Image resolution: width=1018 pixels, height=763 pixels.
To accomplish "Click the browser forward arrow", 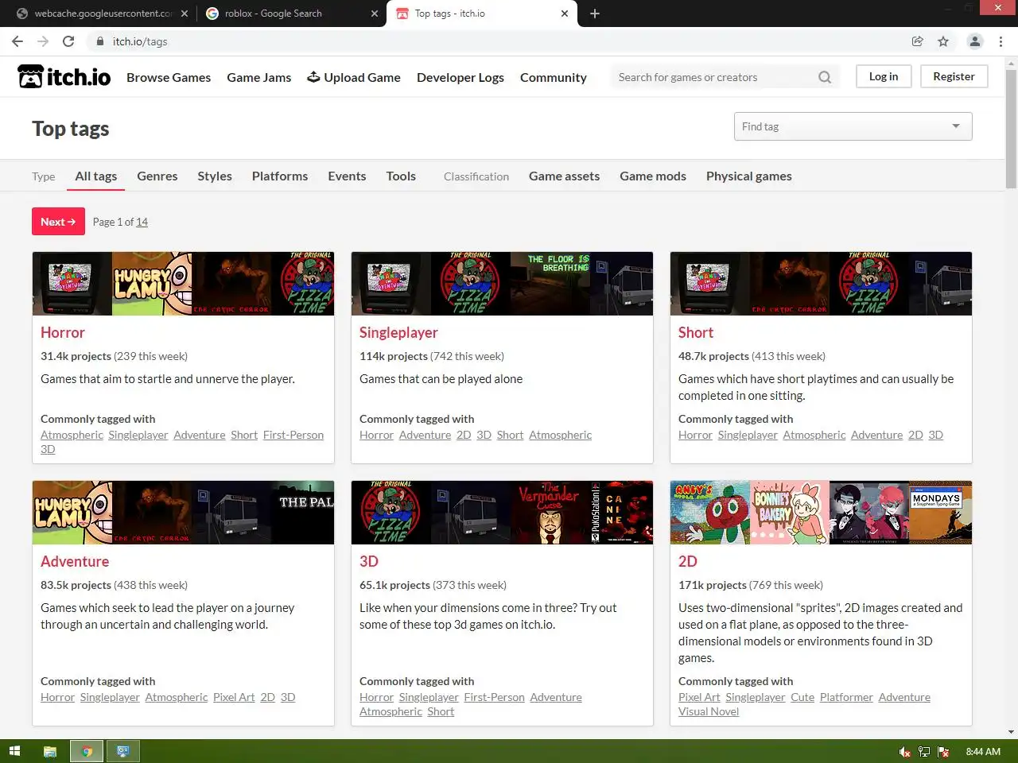I will 43,41.
